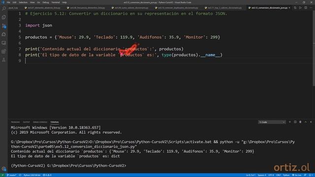This screenshot has height=177, width=315.
Task: Open editor More Actions ellipsis
Action: point(311,8)
